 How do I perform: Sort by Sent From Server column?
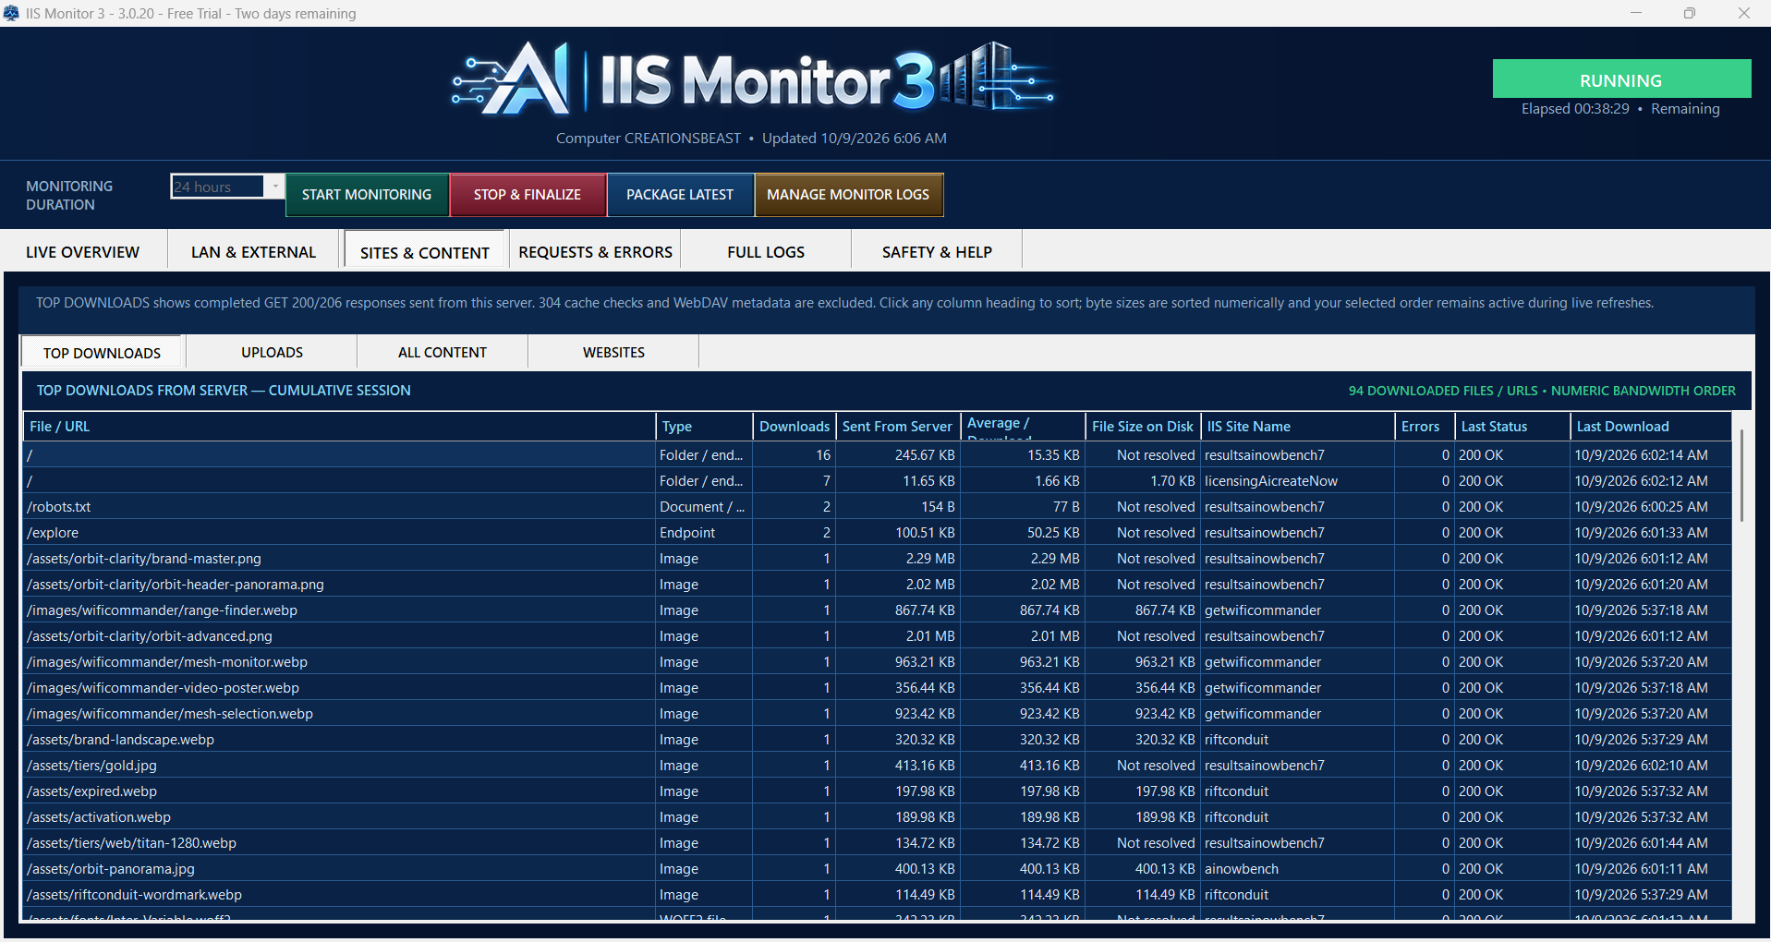click(x=897, y=427)
